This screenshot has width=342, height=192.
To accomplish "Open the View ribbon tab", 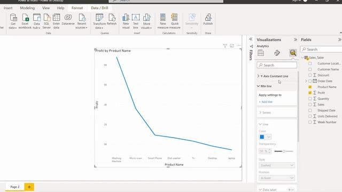I will click(x=46, y=8).
